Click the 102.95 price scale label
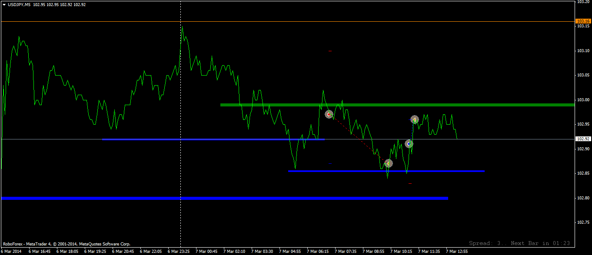 pyautogui.click(x=582, y=124)
